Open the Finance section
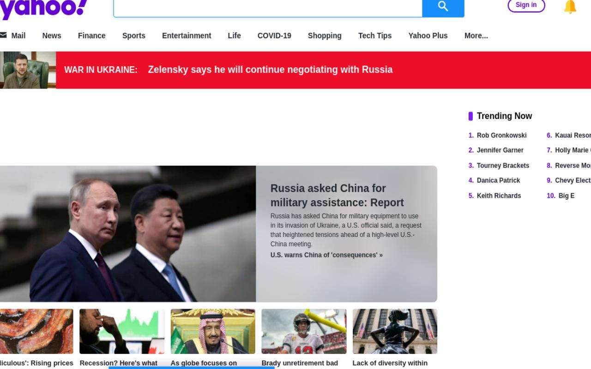The image size is (591, 369). click(91, 36)
